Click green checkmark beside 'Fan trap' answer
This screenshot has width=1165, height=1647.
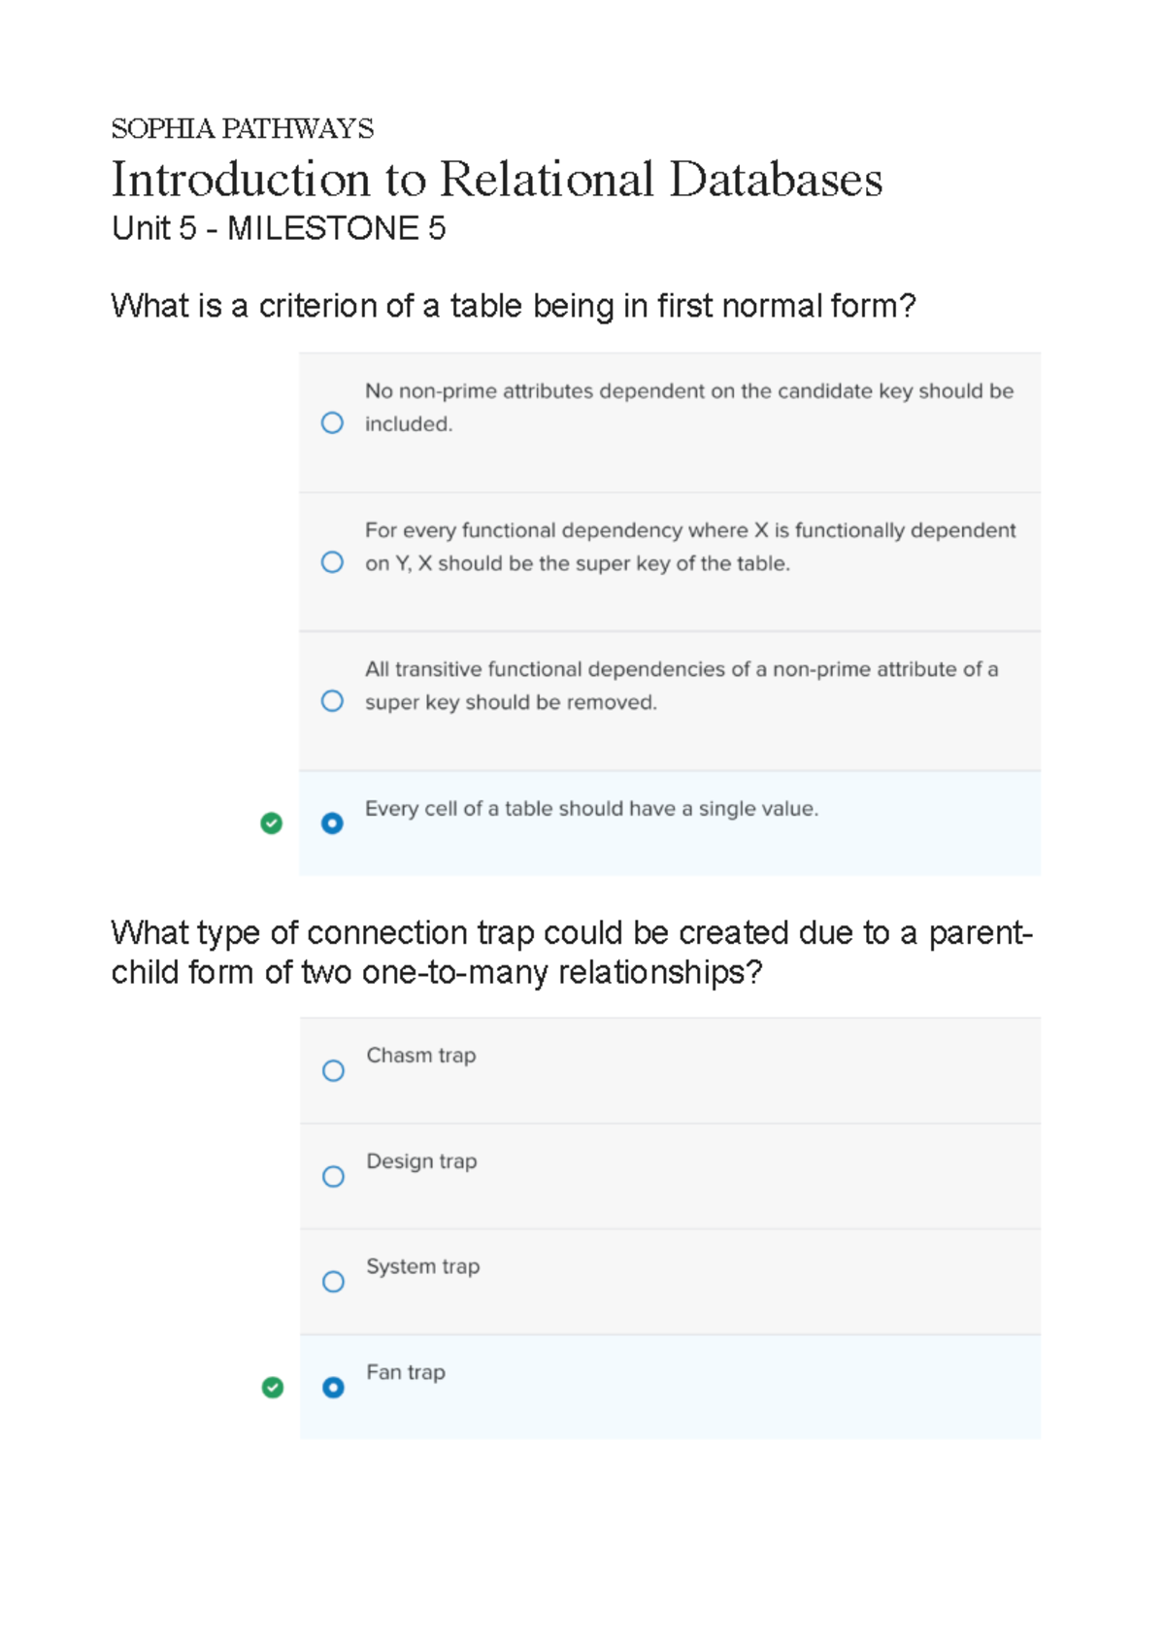(273, 1388)
